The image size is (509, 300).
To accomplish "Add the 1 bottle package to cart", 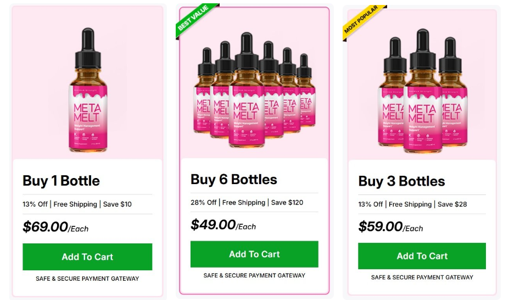I will pyautogui.click(x=87, y=257).
